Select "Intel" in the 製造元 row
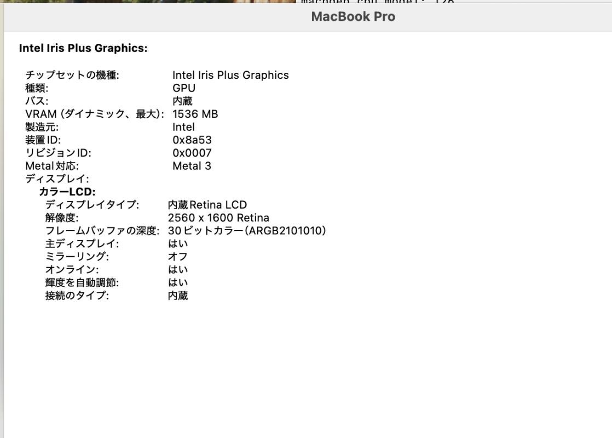The height and width of the screenshot is (438, 612). (183, 127)
